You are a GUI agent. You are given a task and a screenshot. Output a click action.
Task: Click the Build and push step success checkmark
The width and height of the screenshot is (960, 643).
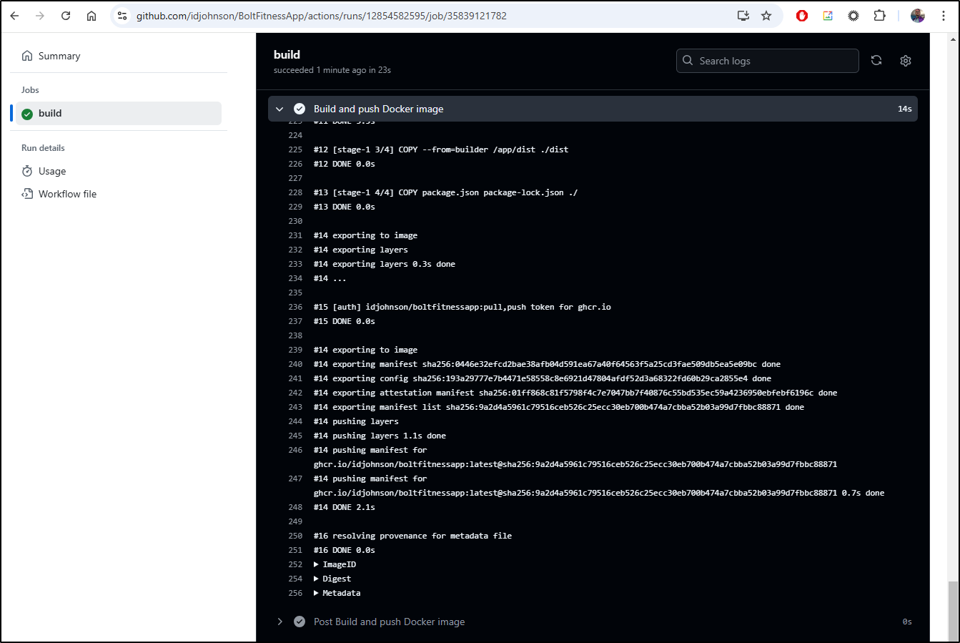(300, 109)
